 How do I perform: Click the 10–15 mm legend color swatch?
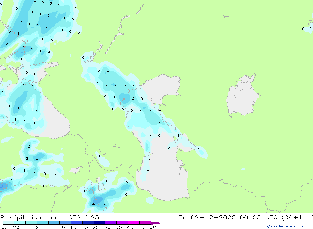[65, 223]
